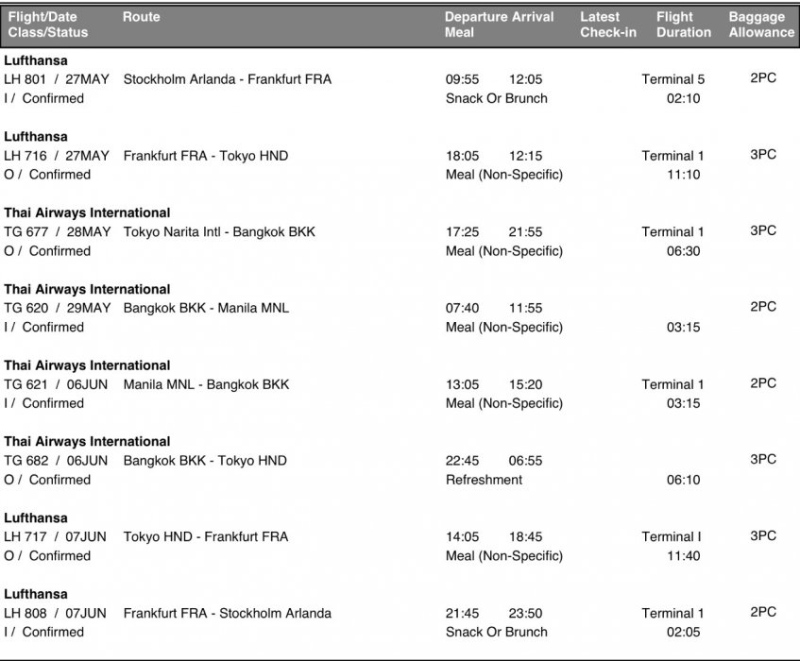Select the Departure Arrival Meal header
This screenshot has height=661, width=800.
point(499,25)
